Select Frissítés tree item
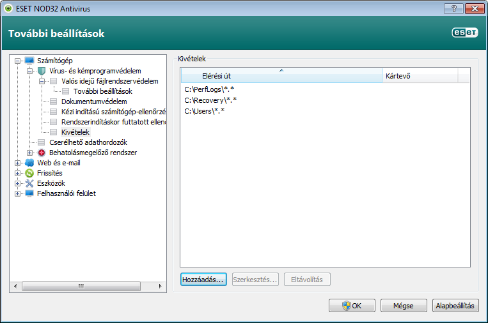The width and height of the screenshot is (488, 323). tap(49, 173)
